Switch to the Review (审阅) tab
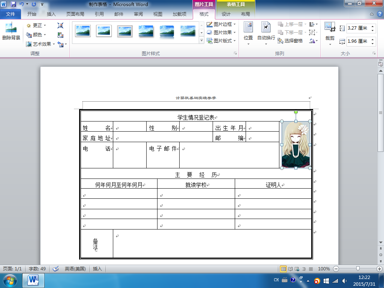 pos(138,14)
